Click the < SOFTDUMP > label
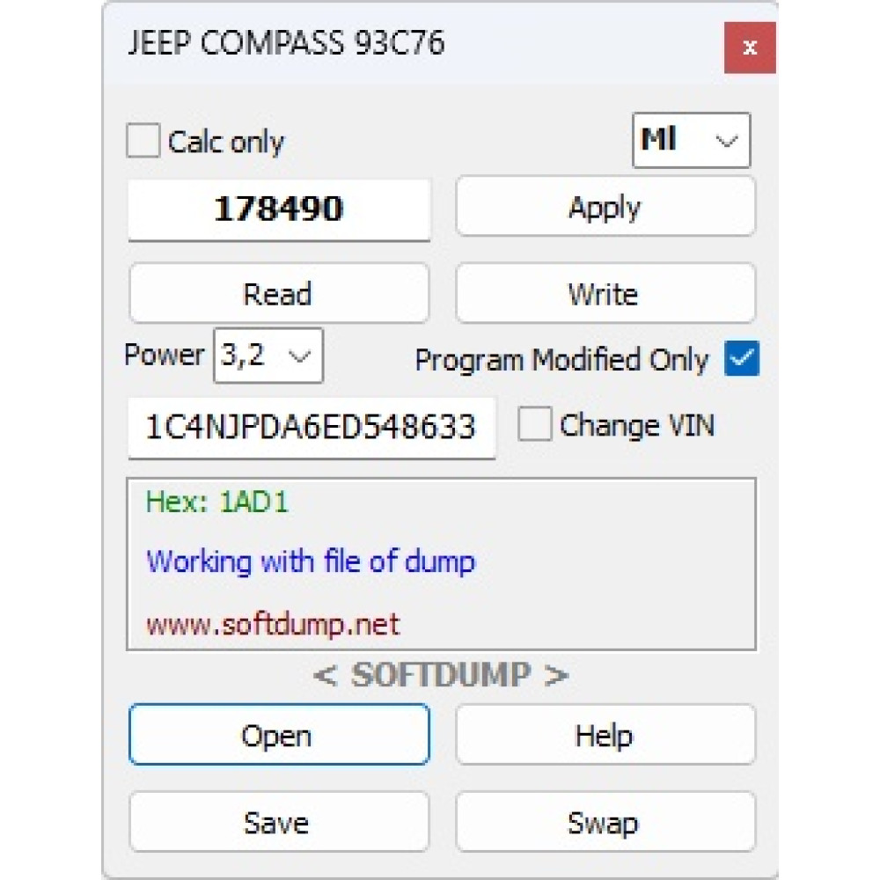This screenshot has height=880, width=880. point(441,675)
